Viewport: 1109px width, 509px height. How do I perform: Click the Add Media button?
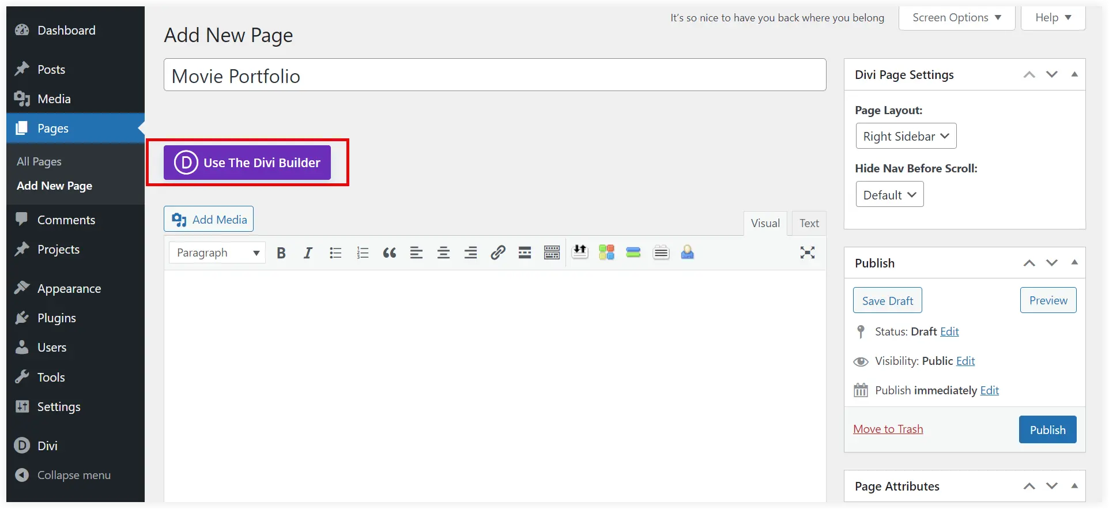point(209,220)
